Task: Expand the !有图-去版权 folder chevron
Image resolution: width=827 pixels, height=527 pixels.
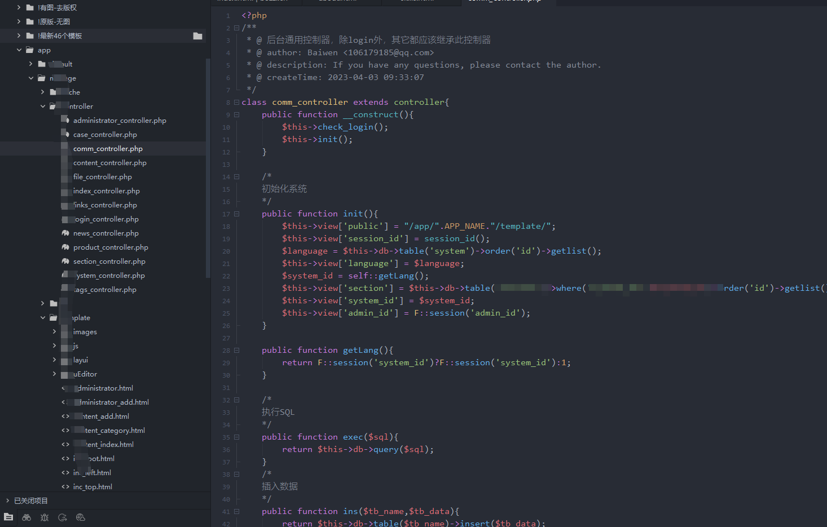Action: click(19, 7)
